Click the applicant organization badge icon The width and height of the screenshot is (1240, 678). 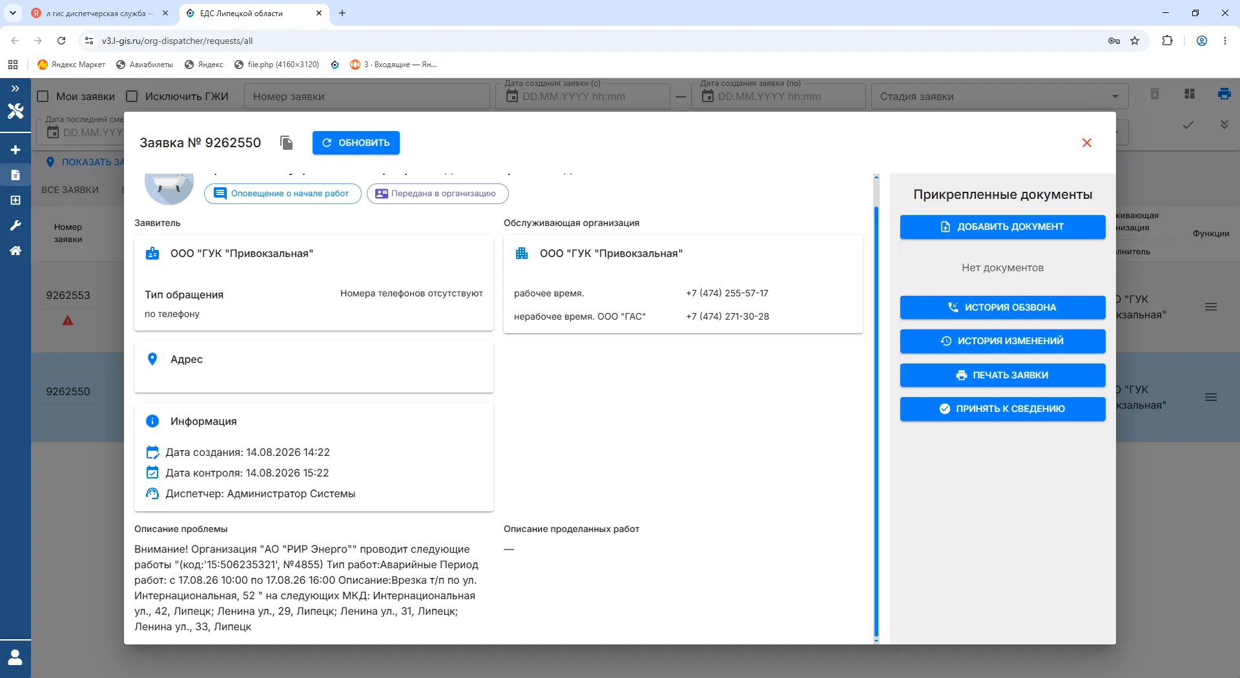pyautogui.click(x=152, y=253)
